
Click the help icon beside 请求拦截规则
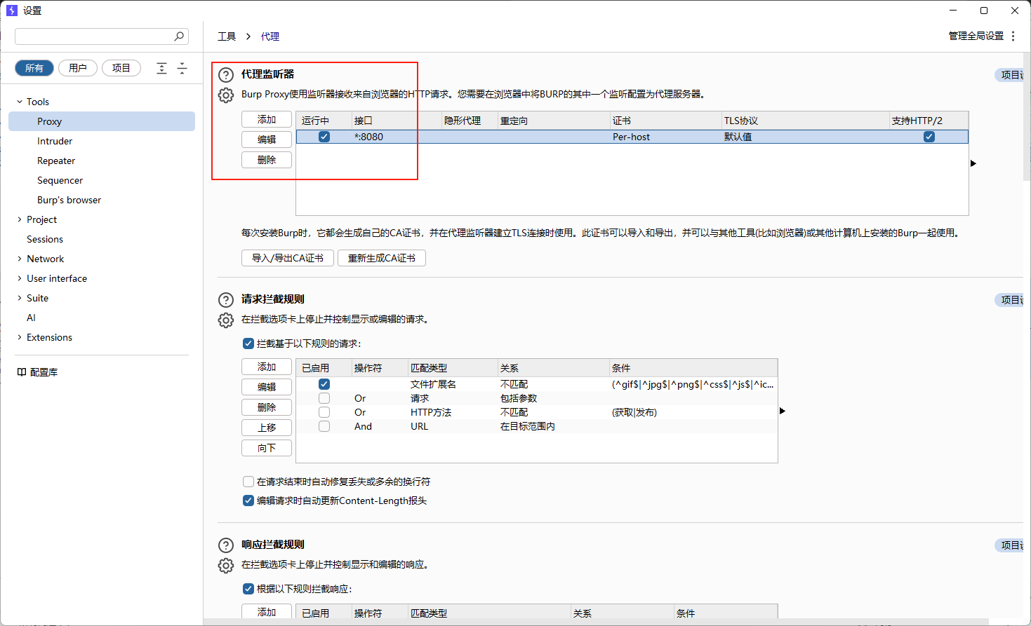point(225,300)
